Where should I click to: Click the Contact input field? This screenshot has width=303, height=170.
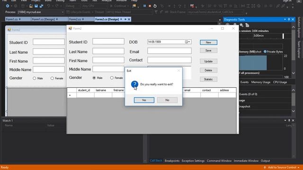tap(169, 60)
